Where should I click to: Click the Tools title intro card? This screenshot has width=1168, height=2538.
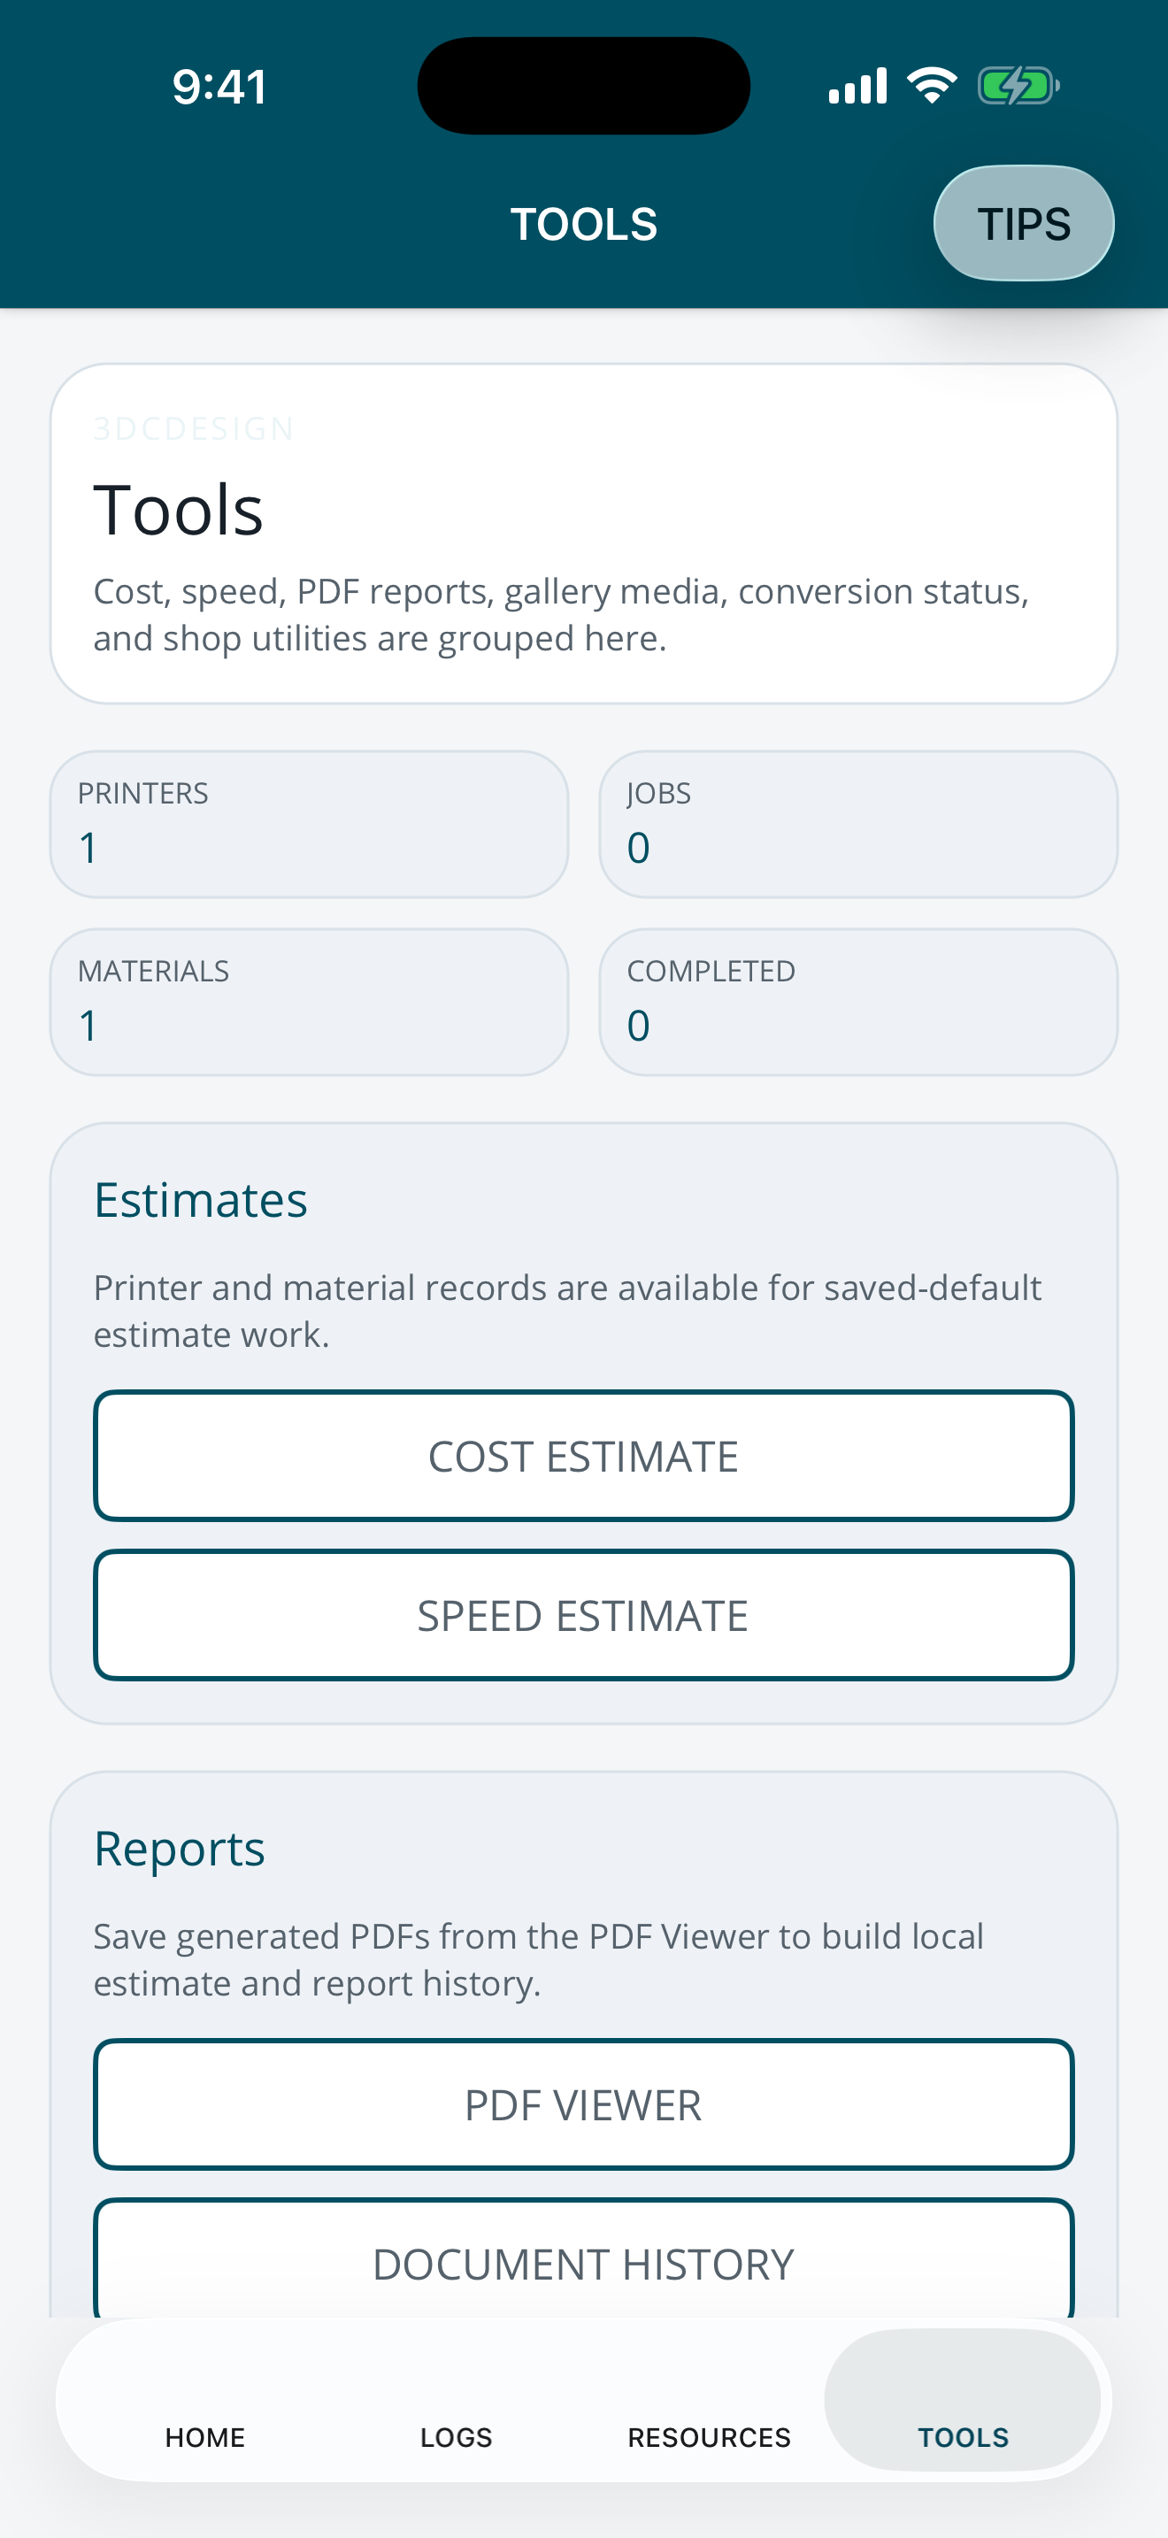tap(583, 534)
